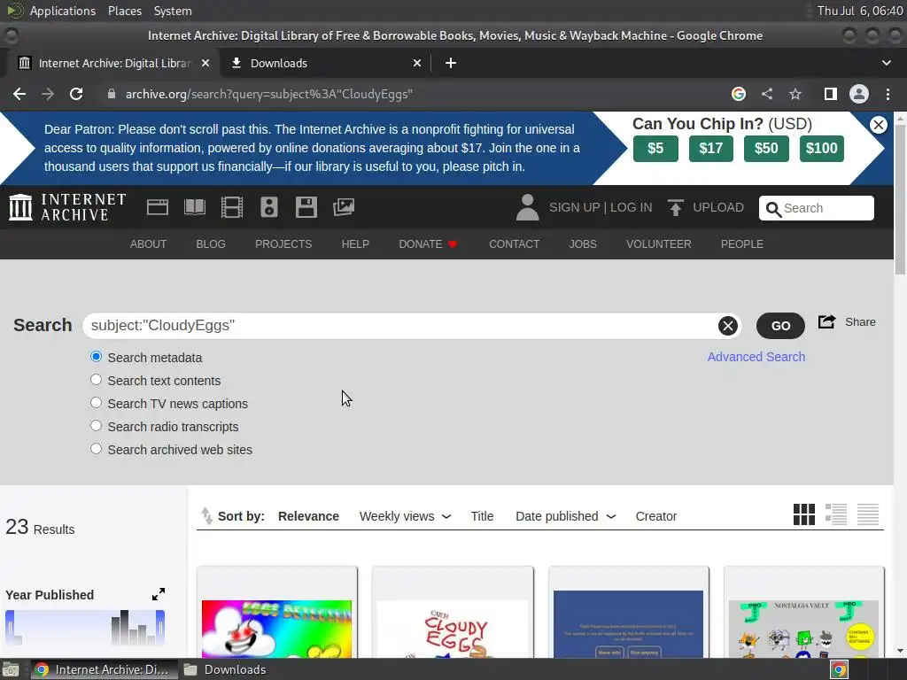Open the VOLUNTEER link
The height and width of the screenshot is (680, 907).
[x=658, y=244]
